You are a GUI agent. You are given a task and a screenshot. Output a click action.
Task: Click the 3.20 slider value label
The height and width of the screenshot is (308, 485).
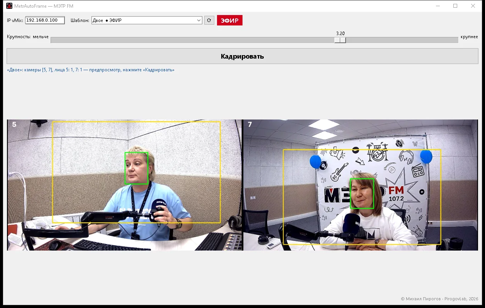[340, 34]
